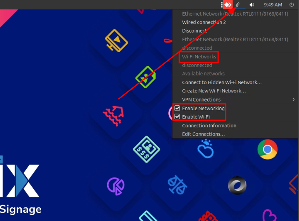Toggle the Enable Wi-Fi checkbox
This screenshot has height=221, width=299.
point(177,116)
